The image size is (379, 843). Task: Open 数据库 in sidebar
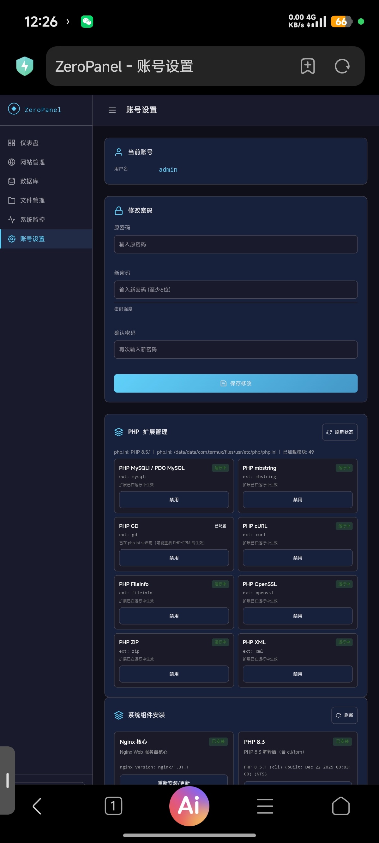pyautogui.click(x=46, y=181)
